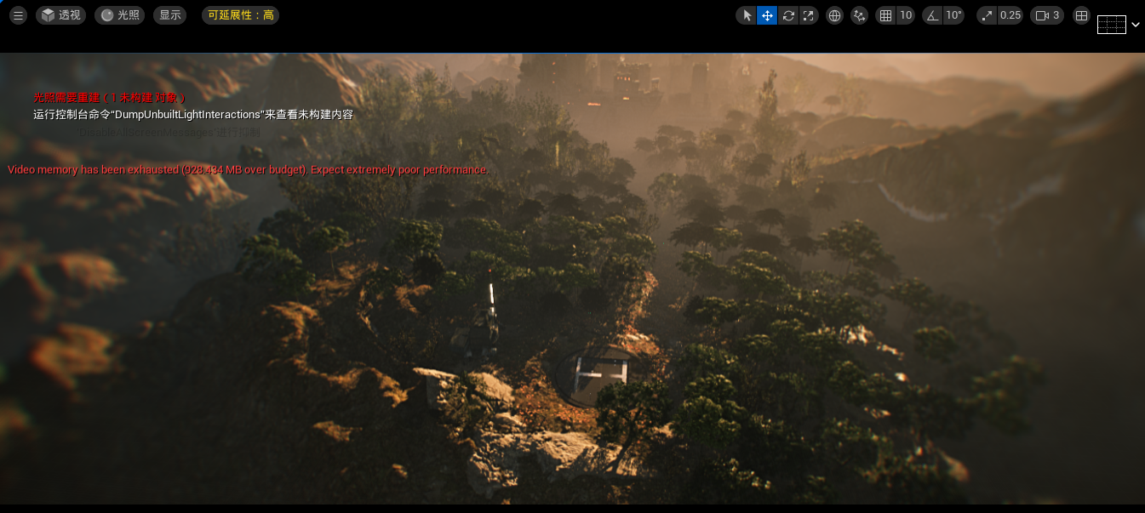This screenshot has width=1145, height=513.
Task: Open the 光照 lit view mode dropdown
Action: tap(119, 15)
